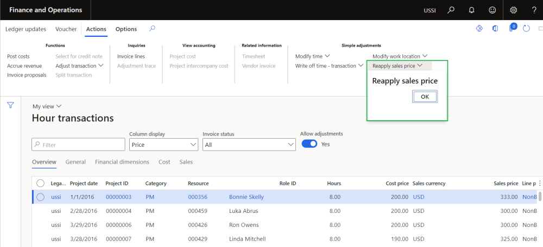Expand the Modify work location menu
543x247 pixels.
[400, 56]
